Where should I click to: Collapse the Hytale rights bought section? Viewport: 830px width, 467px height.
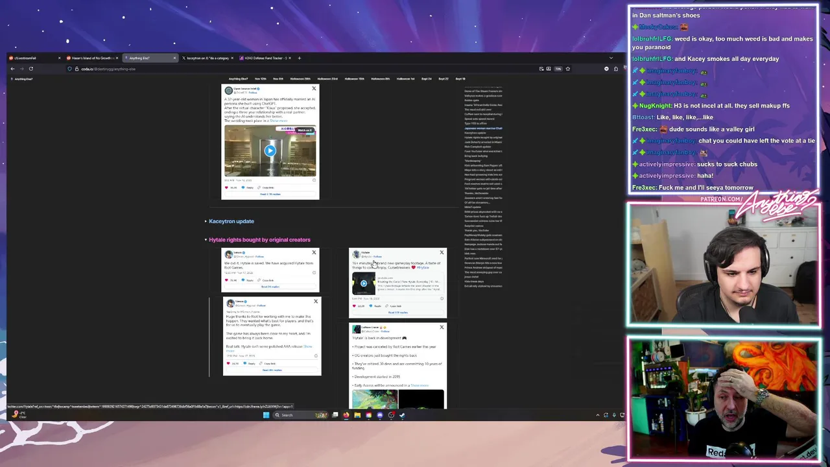pyautogui.click(x=206, y=240)
